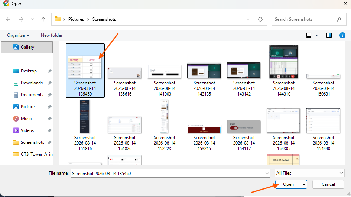The width and height of the screenshot is (351, 197).
Task: Open the Organize menu
Action: tap(18, 35)
